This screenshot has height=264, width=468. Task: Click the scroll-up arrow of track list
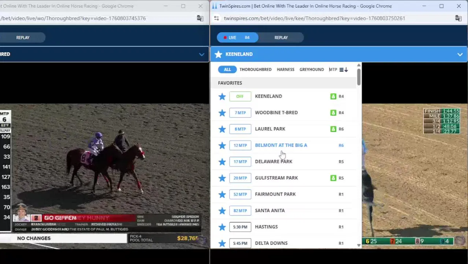pyautogui.click(x=359, y=65)
